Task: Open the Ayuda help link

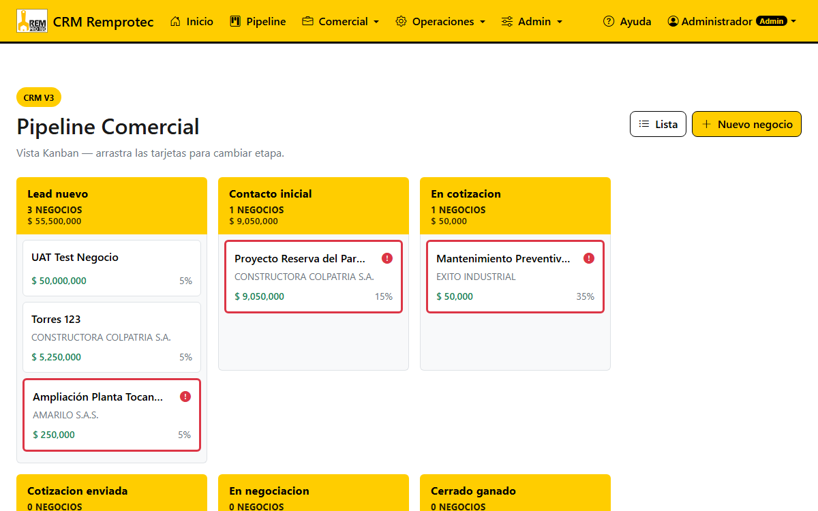Action: pyautogui.click(x=627, y=21)
